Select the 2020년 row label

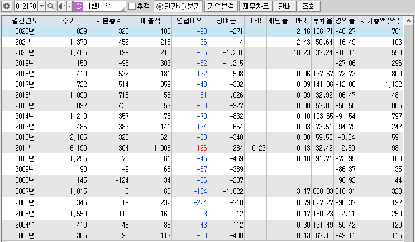[x=25, y=52]
